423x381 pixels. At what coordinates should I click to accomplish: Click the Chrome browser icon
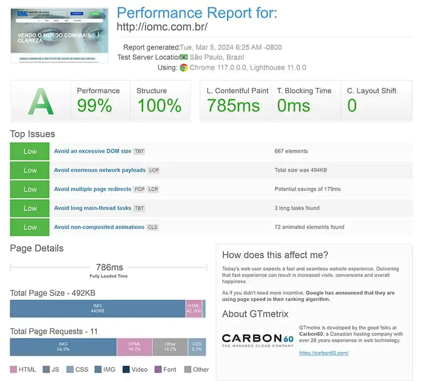(x=184, y=68)
